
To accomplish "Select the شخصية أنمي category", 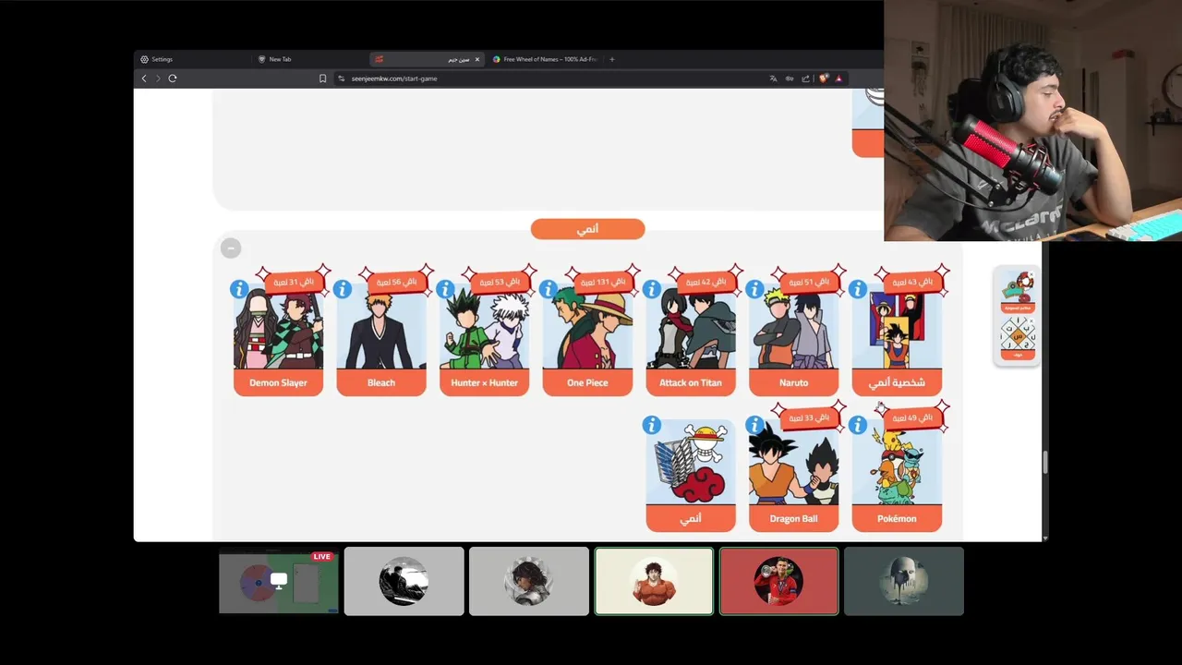I will pyautogui.click(x=897, y=340).
